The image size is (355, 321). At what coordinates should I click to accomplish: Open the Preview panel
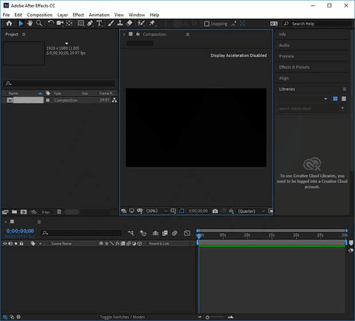(286, 56)
